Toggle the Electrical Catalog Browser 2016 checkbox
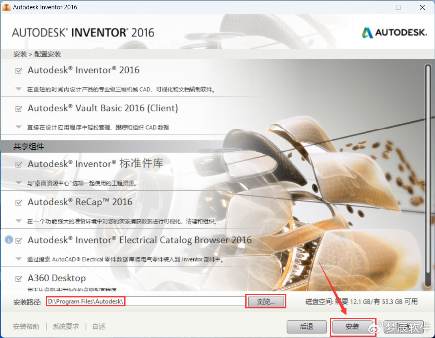 [x=19, y=241]
